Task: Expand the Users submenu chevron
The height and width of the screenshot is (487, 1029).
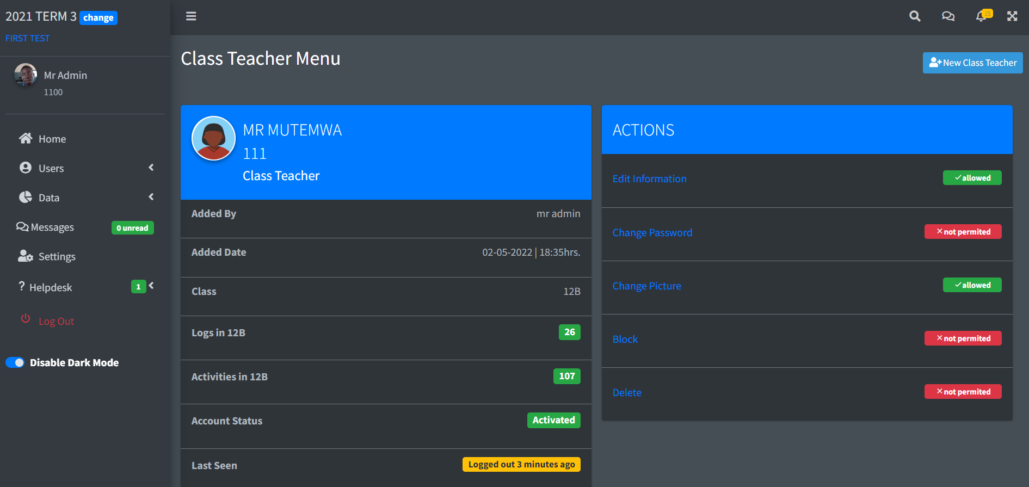Action: click(151, 168)
